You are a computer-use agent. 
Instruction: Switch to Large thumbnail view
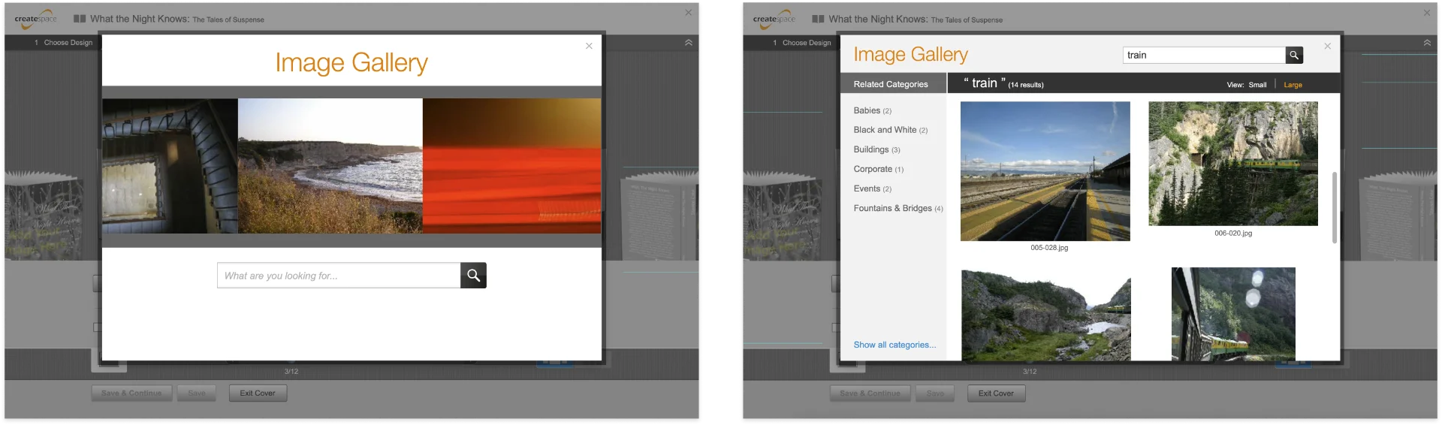click(1293, 85)
